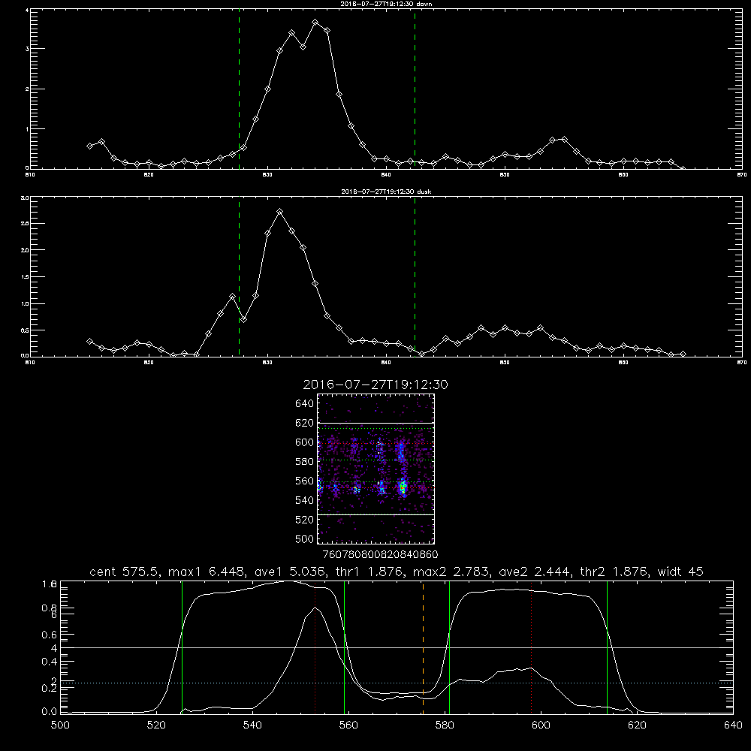
Task: Click the green vertical line near 525 in the bottom plot
Action: coord(182,647)
